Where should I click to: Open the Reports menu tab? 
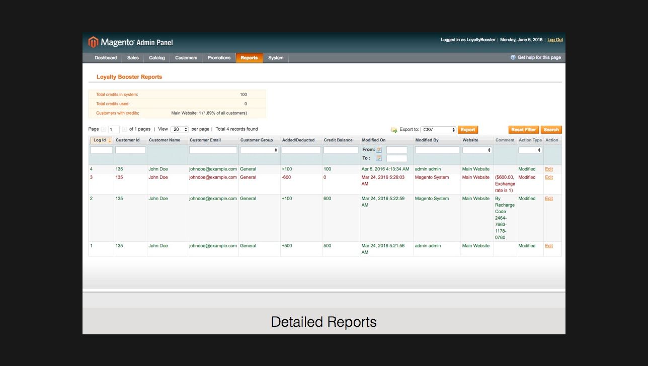[249, 58]
